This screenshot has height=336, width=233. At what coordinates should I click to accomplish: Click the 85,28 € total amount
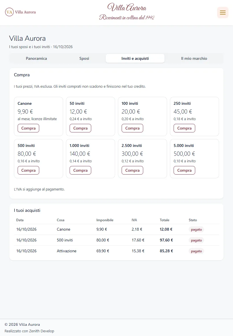click(166, 251)
